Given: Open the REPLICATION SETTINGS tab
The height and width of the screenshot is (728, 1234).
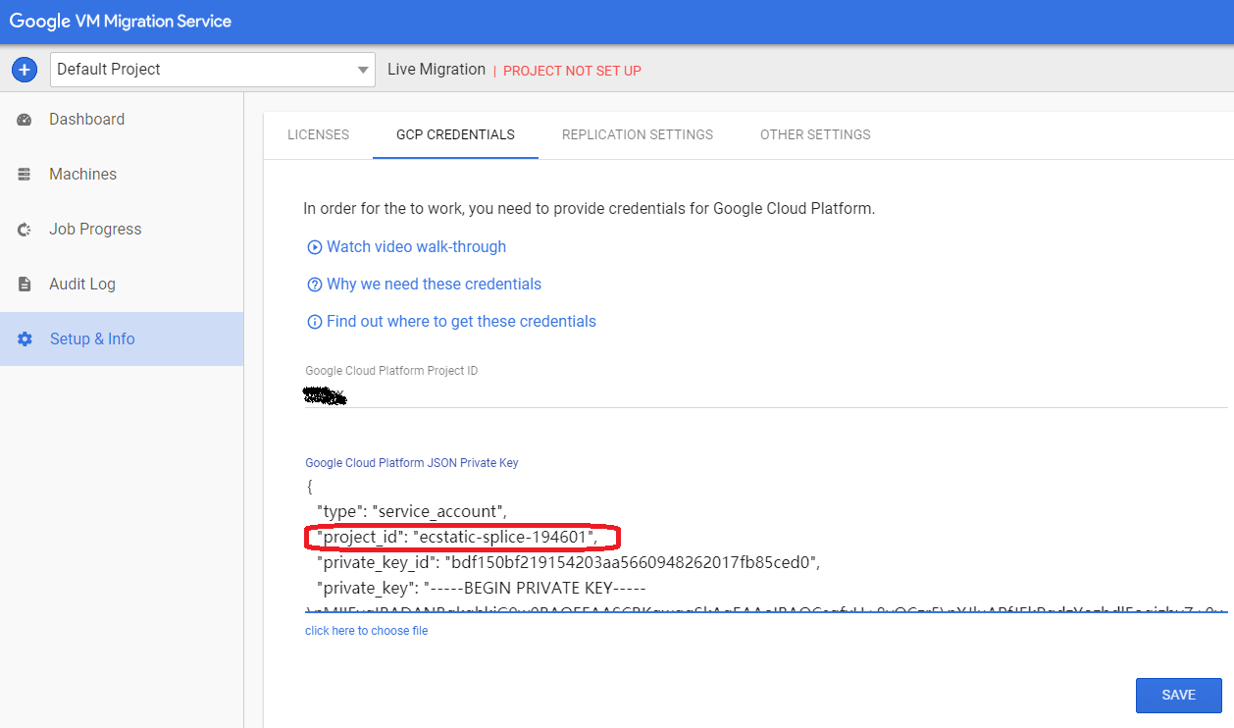Looking at the screenshot, I should point(638,134).
